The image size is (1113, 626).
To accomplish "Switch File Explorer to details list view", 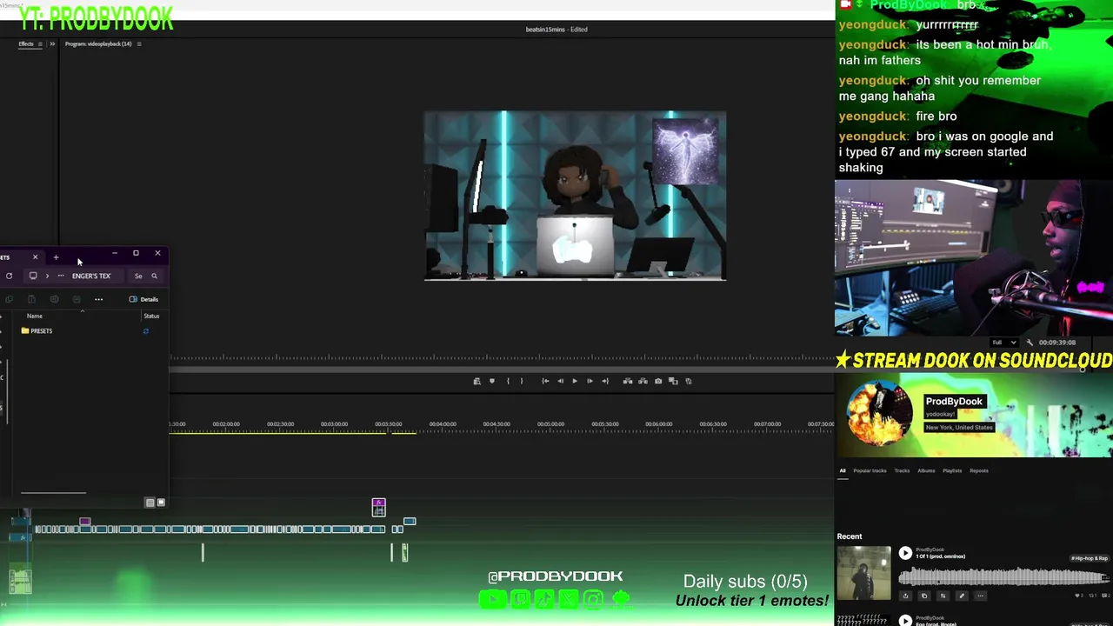I will pyautogui.click(x=150, y=503).
